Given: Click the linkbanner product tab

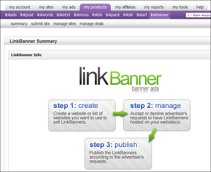Looking at the screenshot, I should pyautogui.click(x=159, y=15).
